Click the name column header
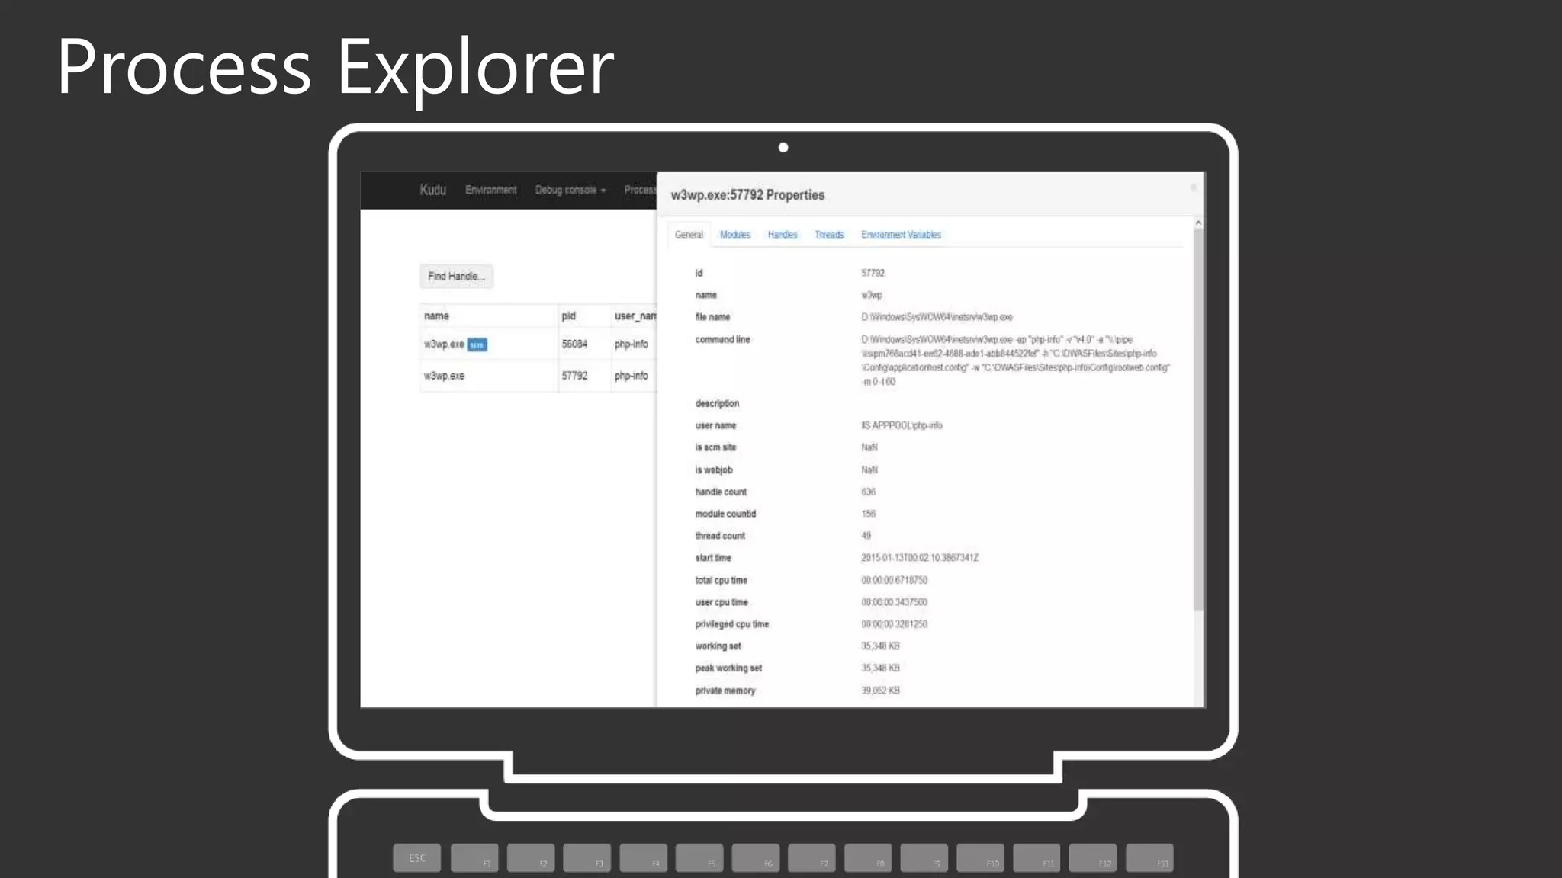1562x878 pixels. [x=436, y=316]
